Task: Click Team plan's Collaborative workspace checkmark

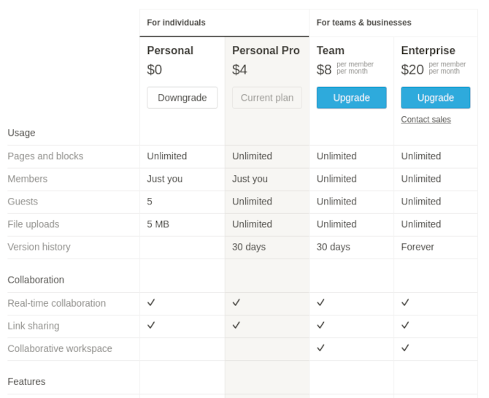Action: [x=320, y=348]
